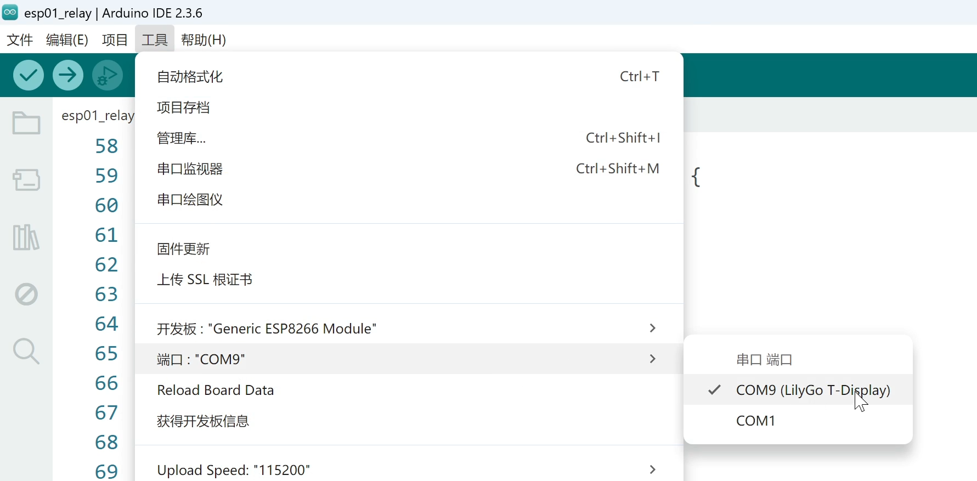977x481 pixels.
Task: Click the Arduino IDE title bar logo
Action: 10,12
